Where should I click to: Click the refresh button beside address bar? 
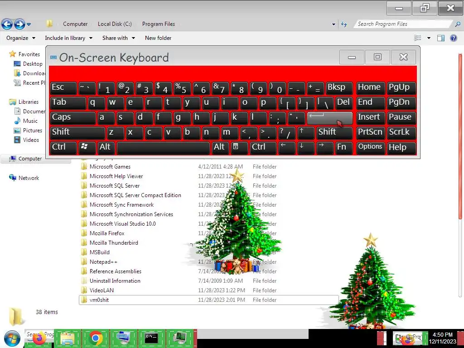(x=344, y=24)
